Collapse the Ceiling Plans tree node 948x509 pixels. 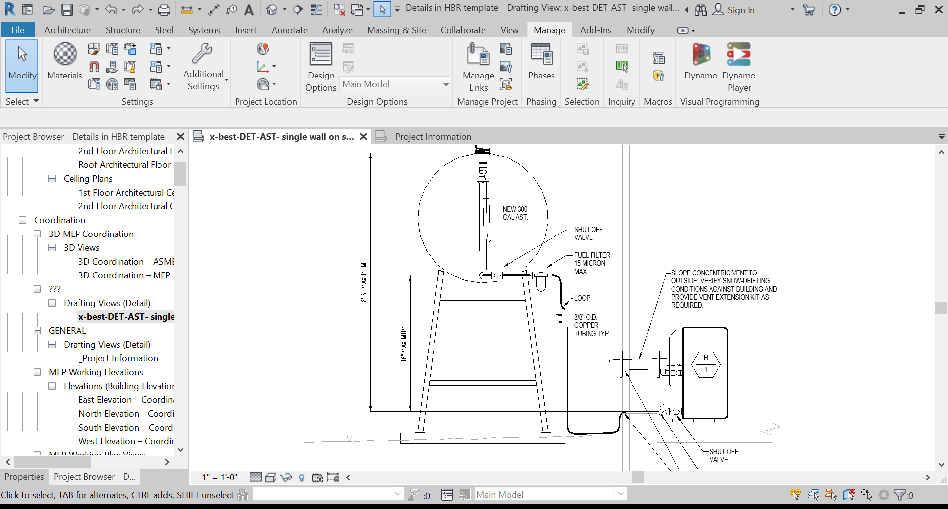(52, 178)
